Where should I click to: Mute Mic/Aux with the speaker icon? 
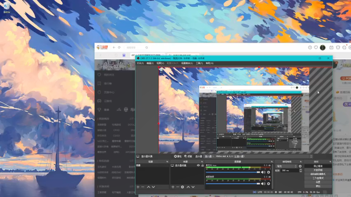263,172
